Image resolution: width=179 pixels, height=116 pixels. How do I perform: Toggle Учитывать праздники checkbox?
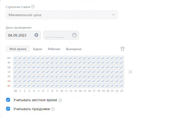click(8, 109)
